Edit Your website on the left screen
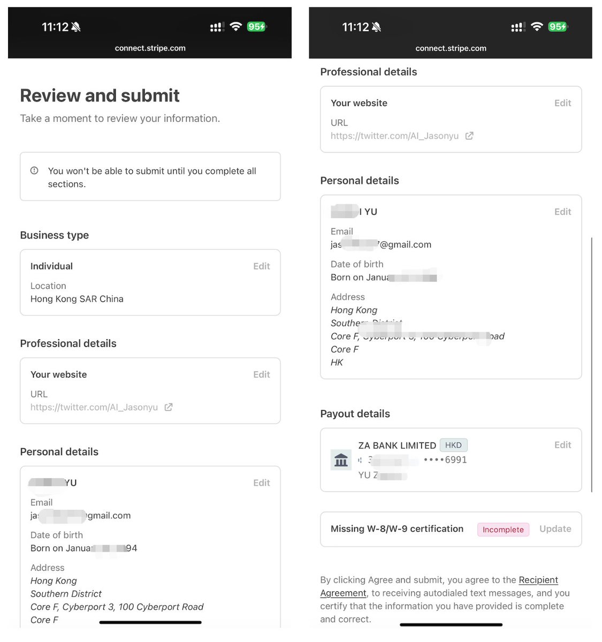Screen dimensions: 602x642 (261, 374)
